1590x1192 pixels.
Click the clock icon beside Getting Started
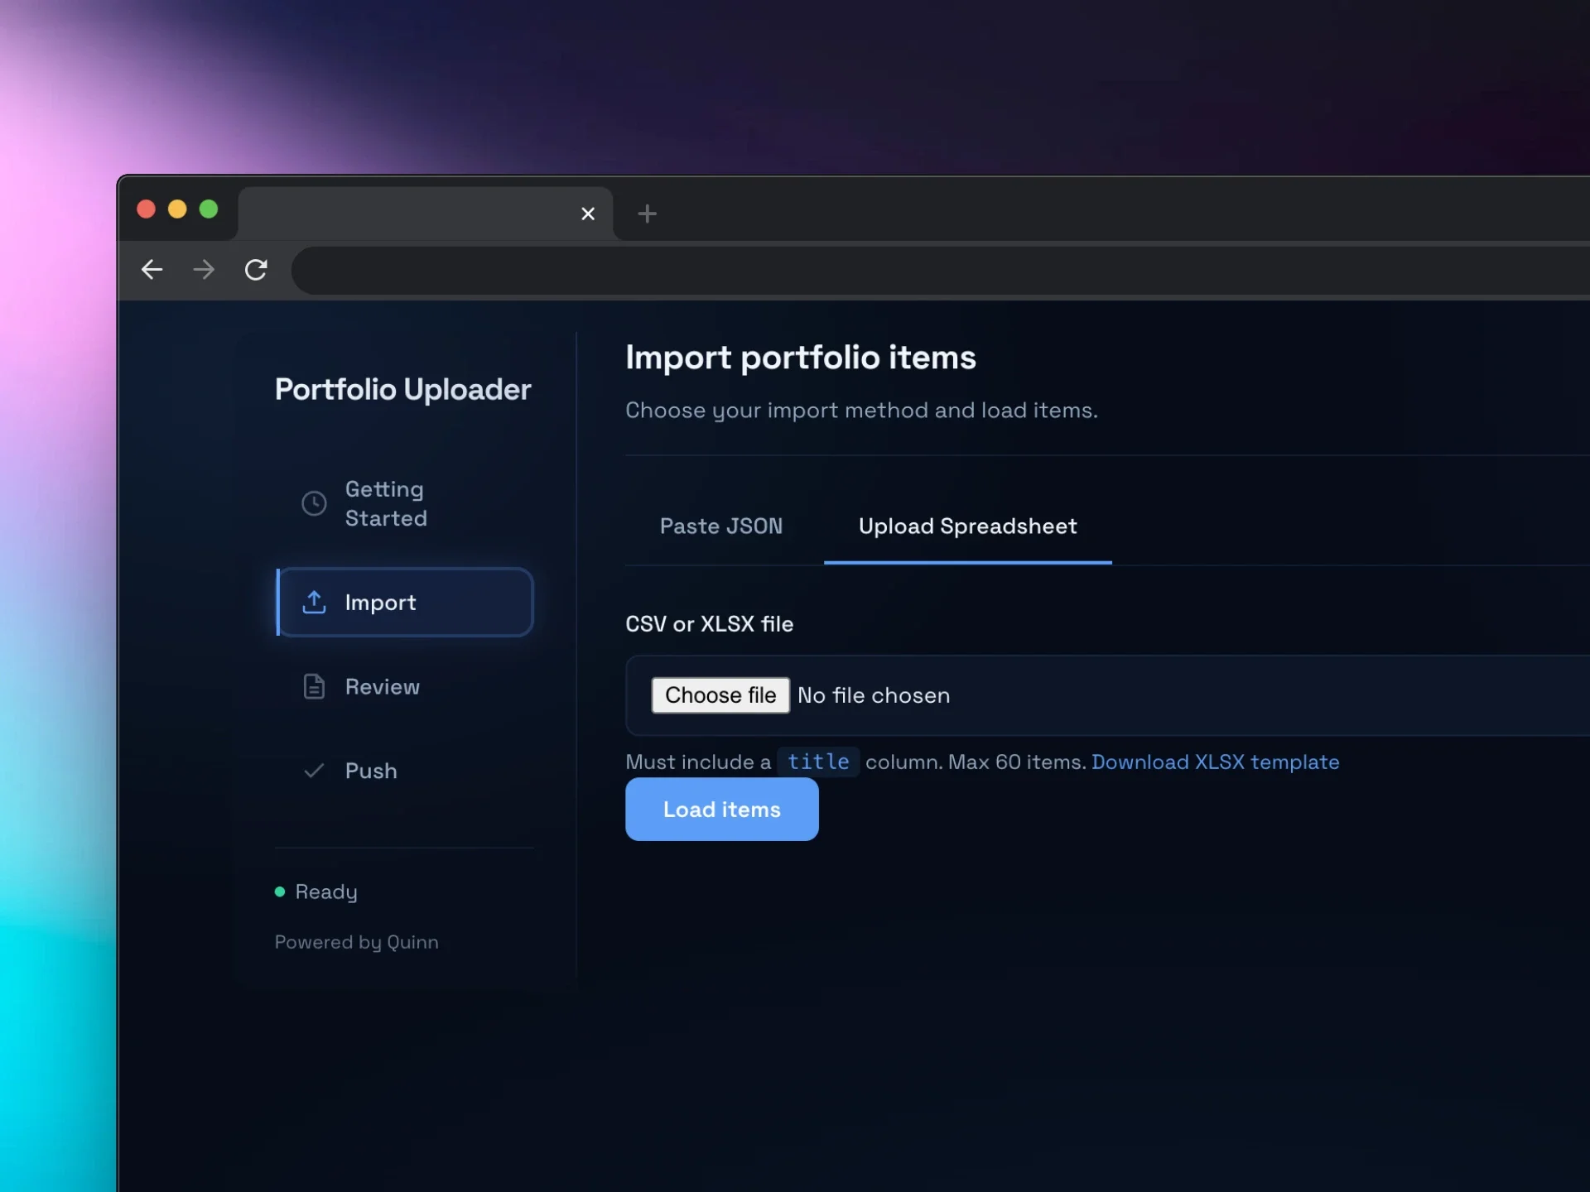coord(314,503)
